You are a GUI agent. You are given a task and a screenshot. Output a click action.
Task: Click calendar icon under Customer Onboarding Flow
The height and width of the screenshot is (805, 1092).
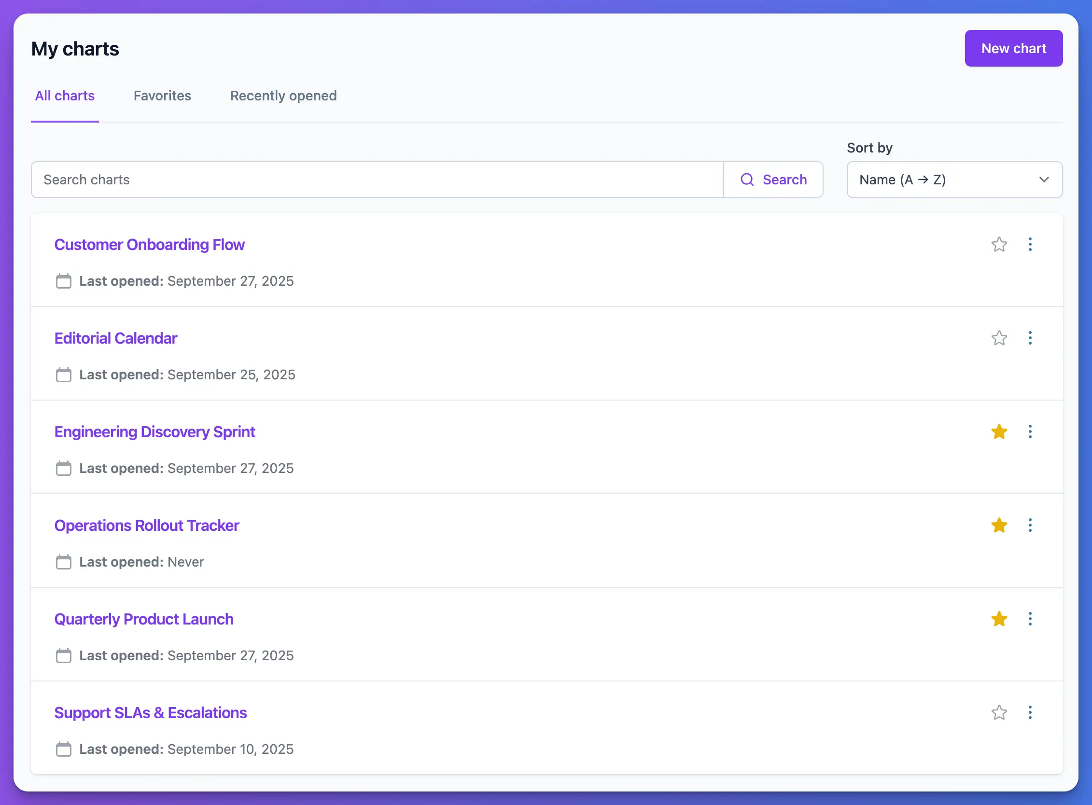click(x=63, y=281)
